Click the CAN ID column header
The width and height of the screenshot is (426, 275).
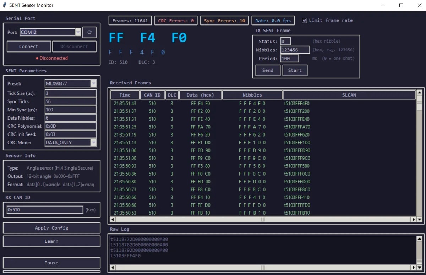tap(153, 95)
